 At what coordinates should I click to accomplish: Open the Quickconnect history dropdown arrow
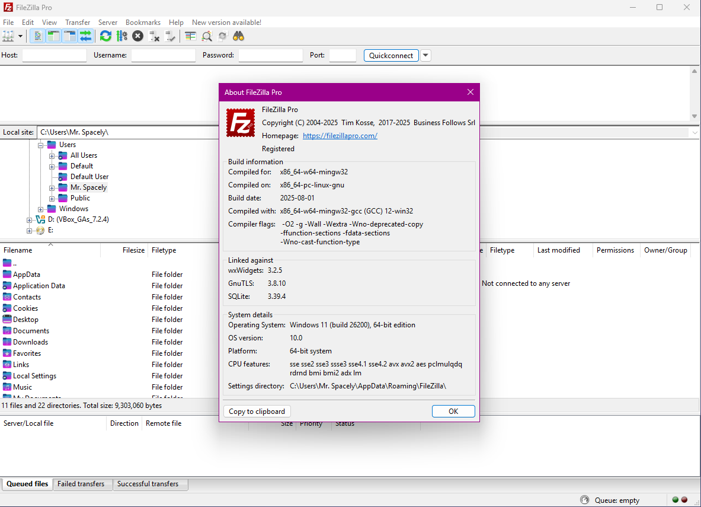coord(425,55)
